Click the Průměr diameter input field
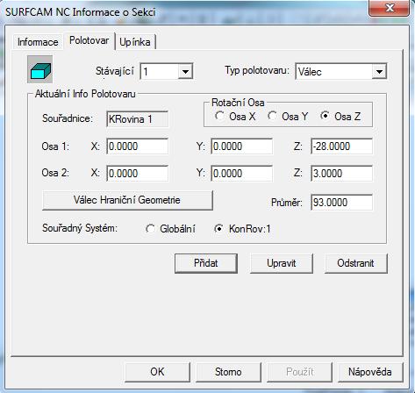Screen dimensions: 415x393 point(341,203)
